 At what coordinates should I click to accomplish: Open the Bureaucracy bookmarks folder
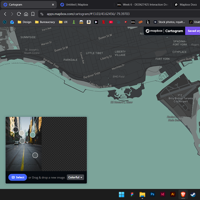tap(45, 22)
